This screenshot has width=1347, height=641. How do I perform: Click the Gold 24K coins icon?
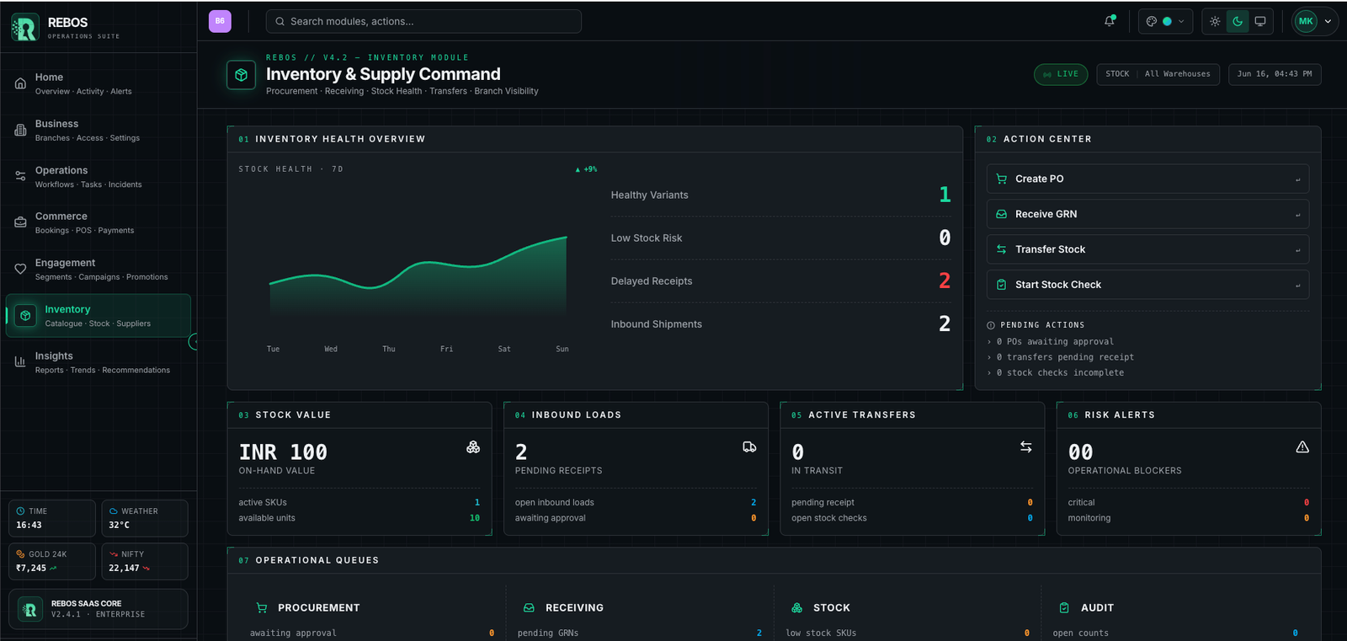coord(20,554)
